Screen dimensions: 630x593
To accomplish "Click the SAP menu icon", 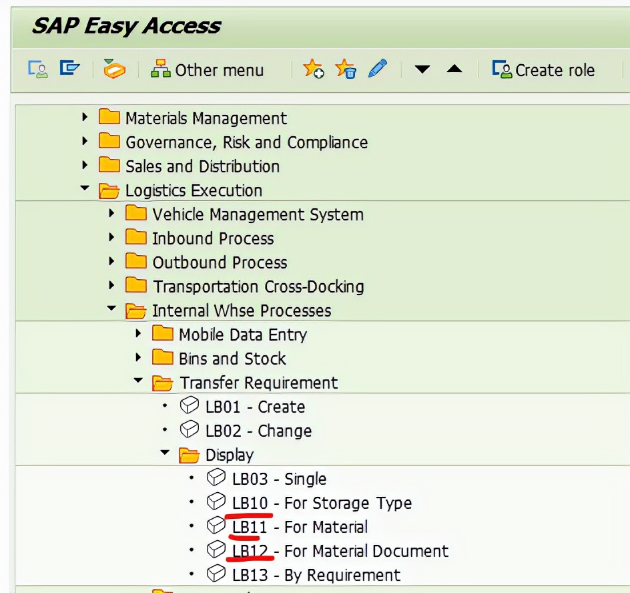I will click(x=69, y=68).
